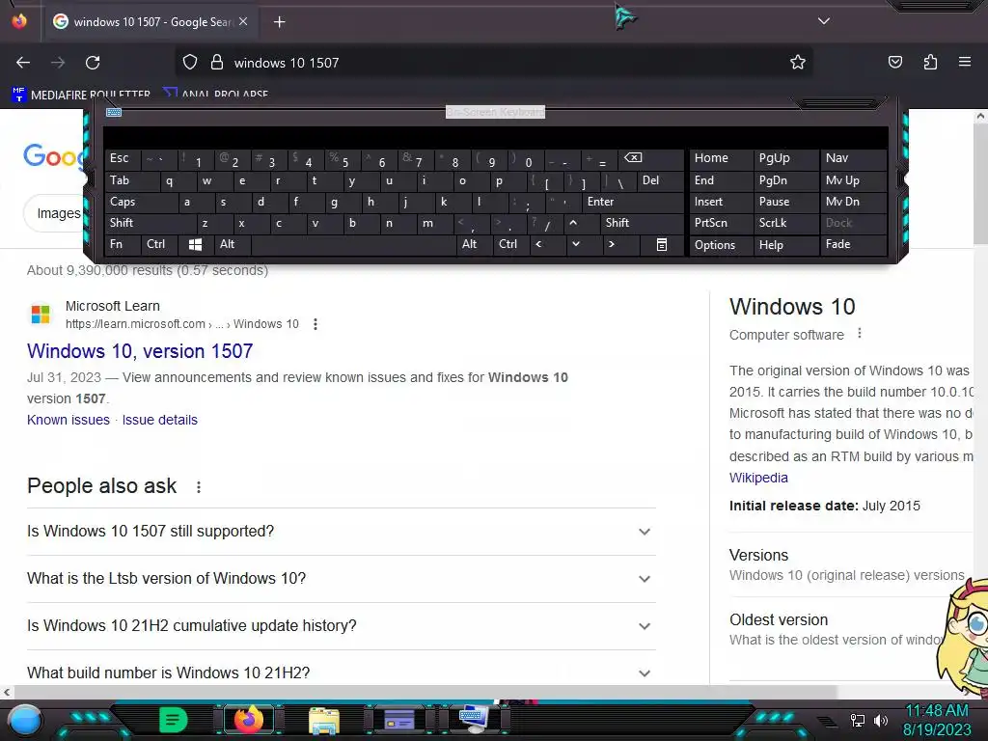Open the green notes app on taskbar
Image resolution: width=988 pixels, height=741 pixels.
pyautogui.click(x=173, y=720)
